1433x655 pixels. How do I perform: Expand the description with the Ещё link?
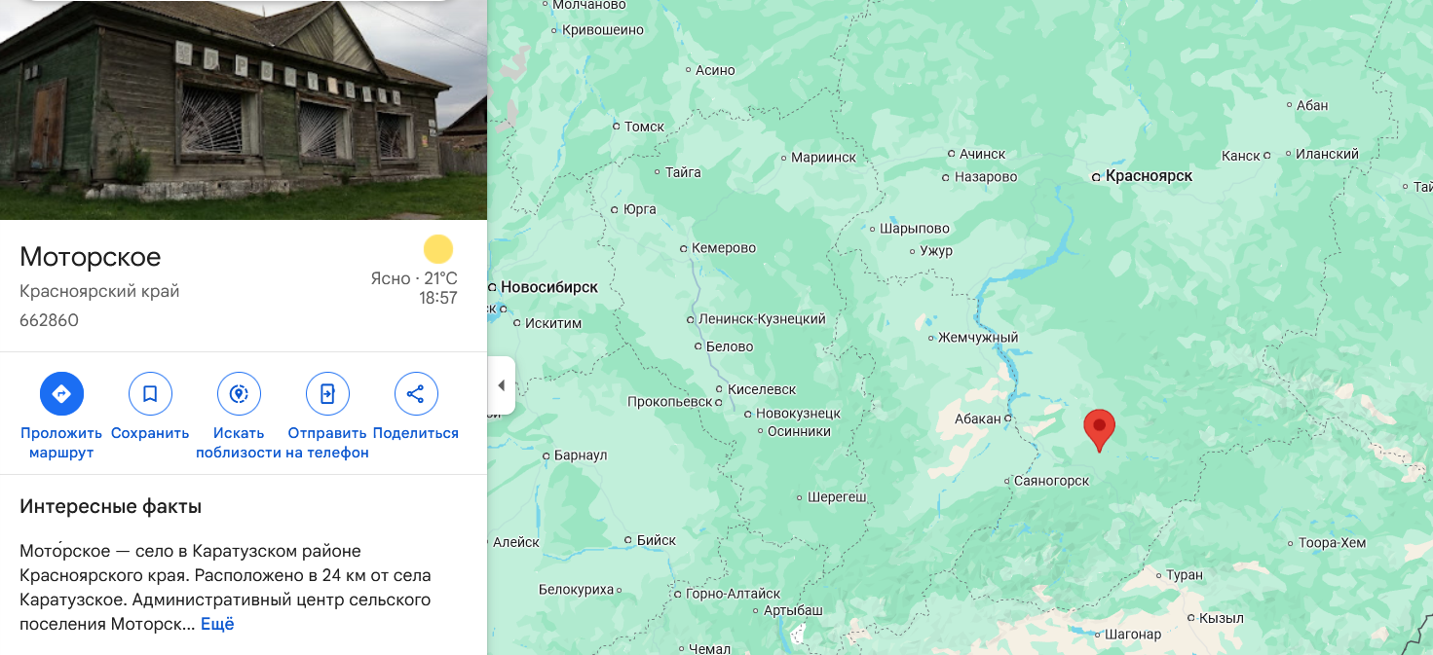pyautogui.click(x=217, y=624)
